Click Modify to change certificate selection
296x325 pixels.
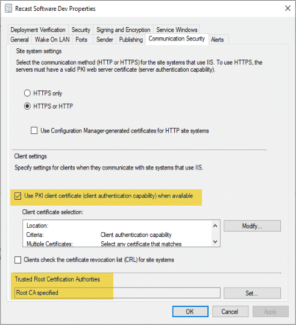tap(252, 226)
